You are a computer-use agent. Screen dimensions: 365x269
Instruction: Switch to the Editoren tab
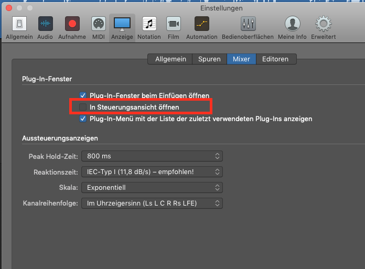(x=276, y=59)
